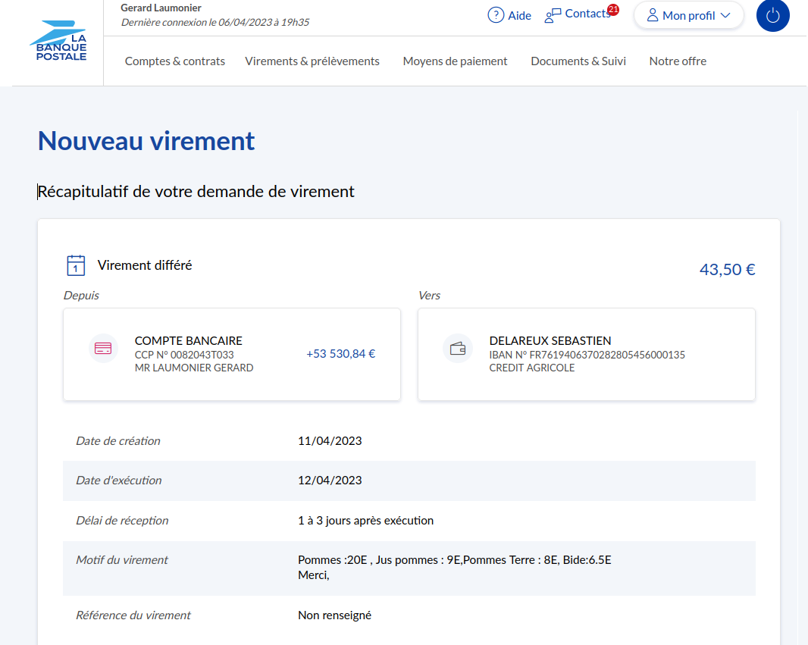
Task: Go to Documents & Suivi menu
Action: pos(578,61)
